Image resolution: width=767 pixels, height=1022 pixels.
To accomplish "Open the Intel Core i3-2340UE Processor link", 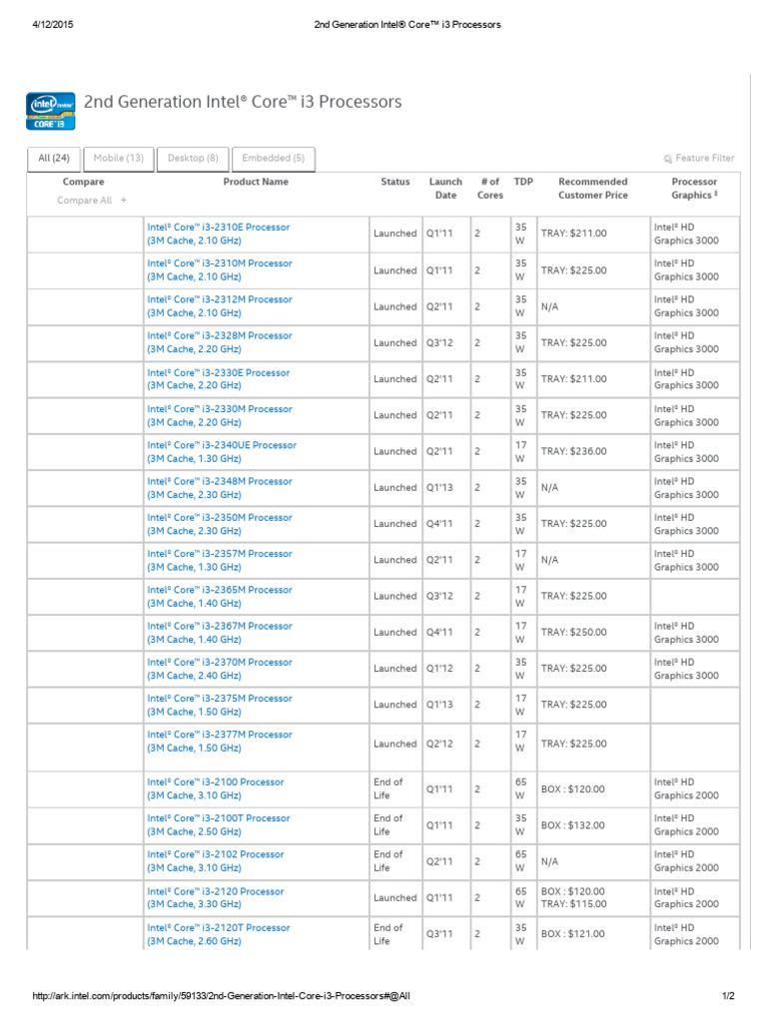I will pos(222,445).
